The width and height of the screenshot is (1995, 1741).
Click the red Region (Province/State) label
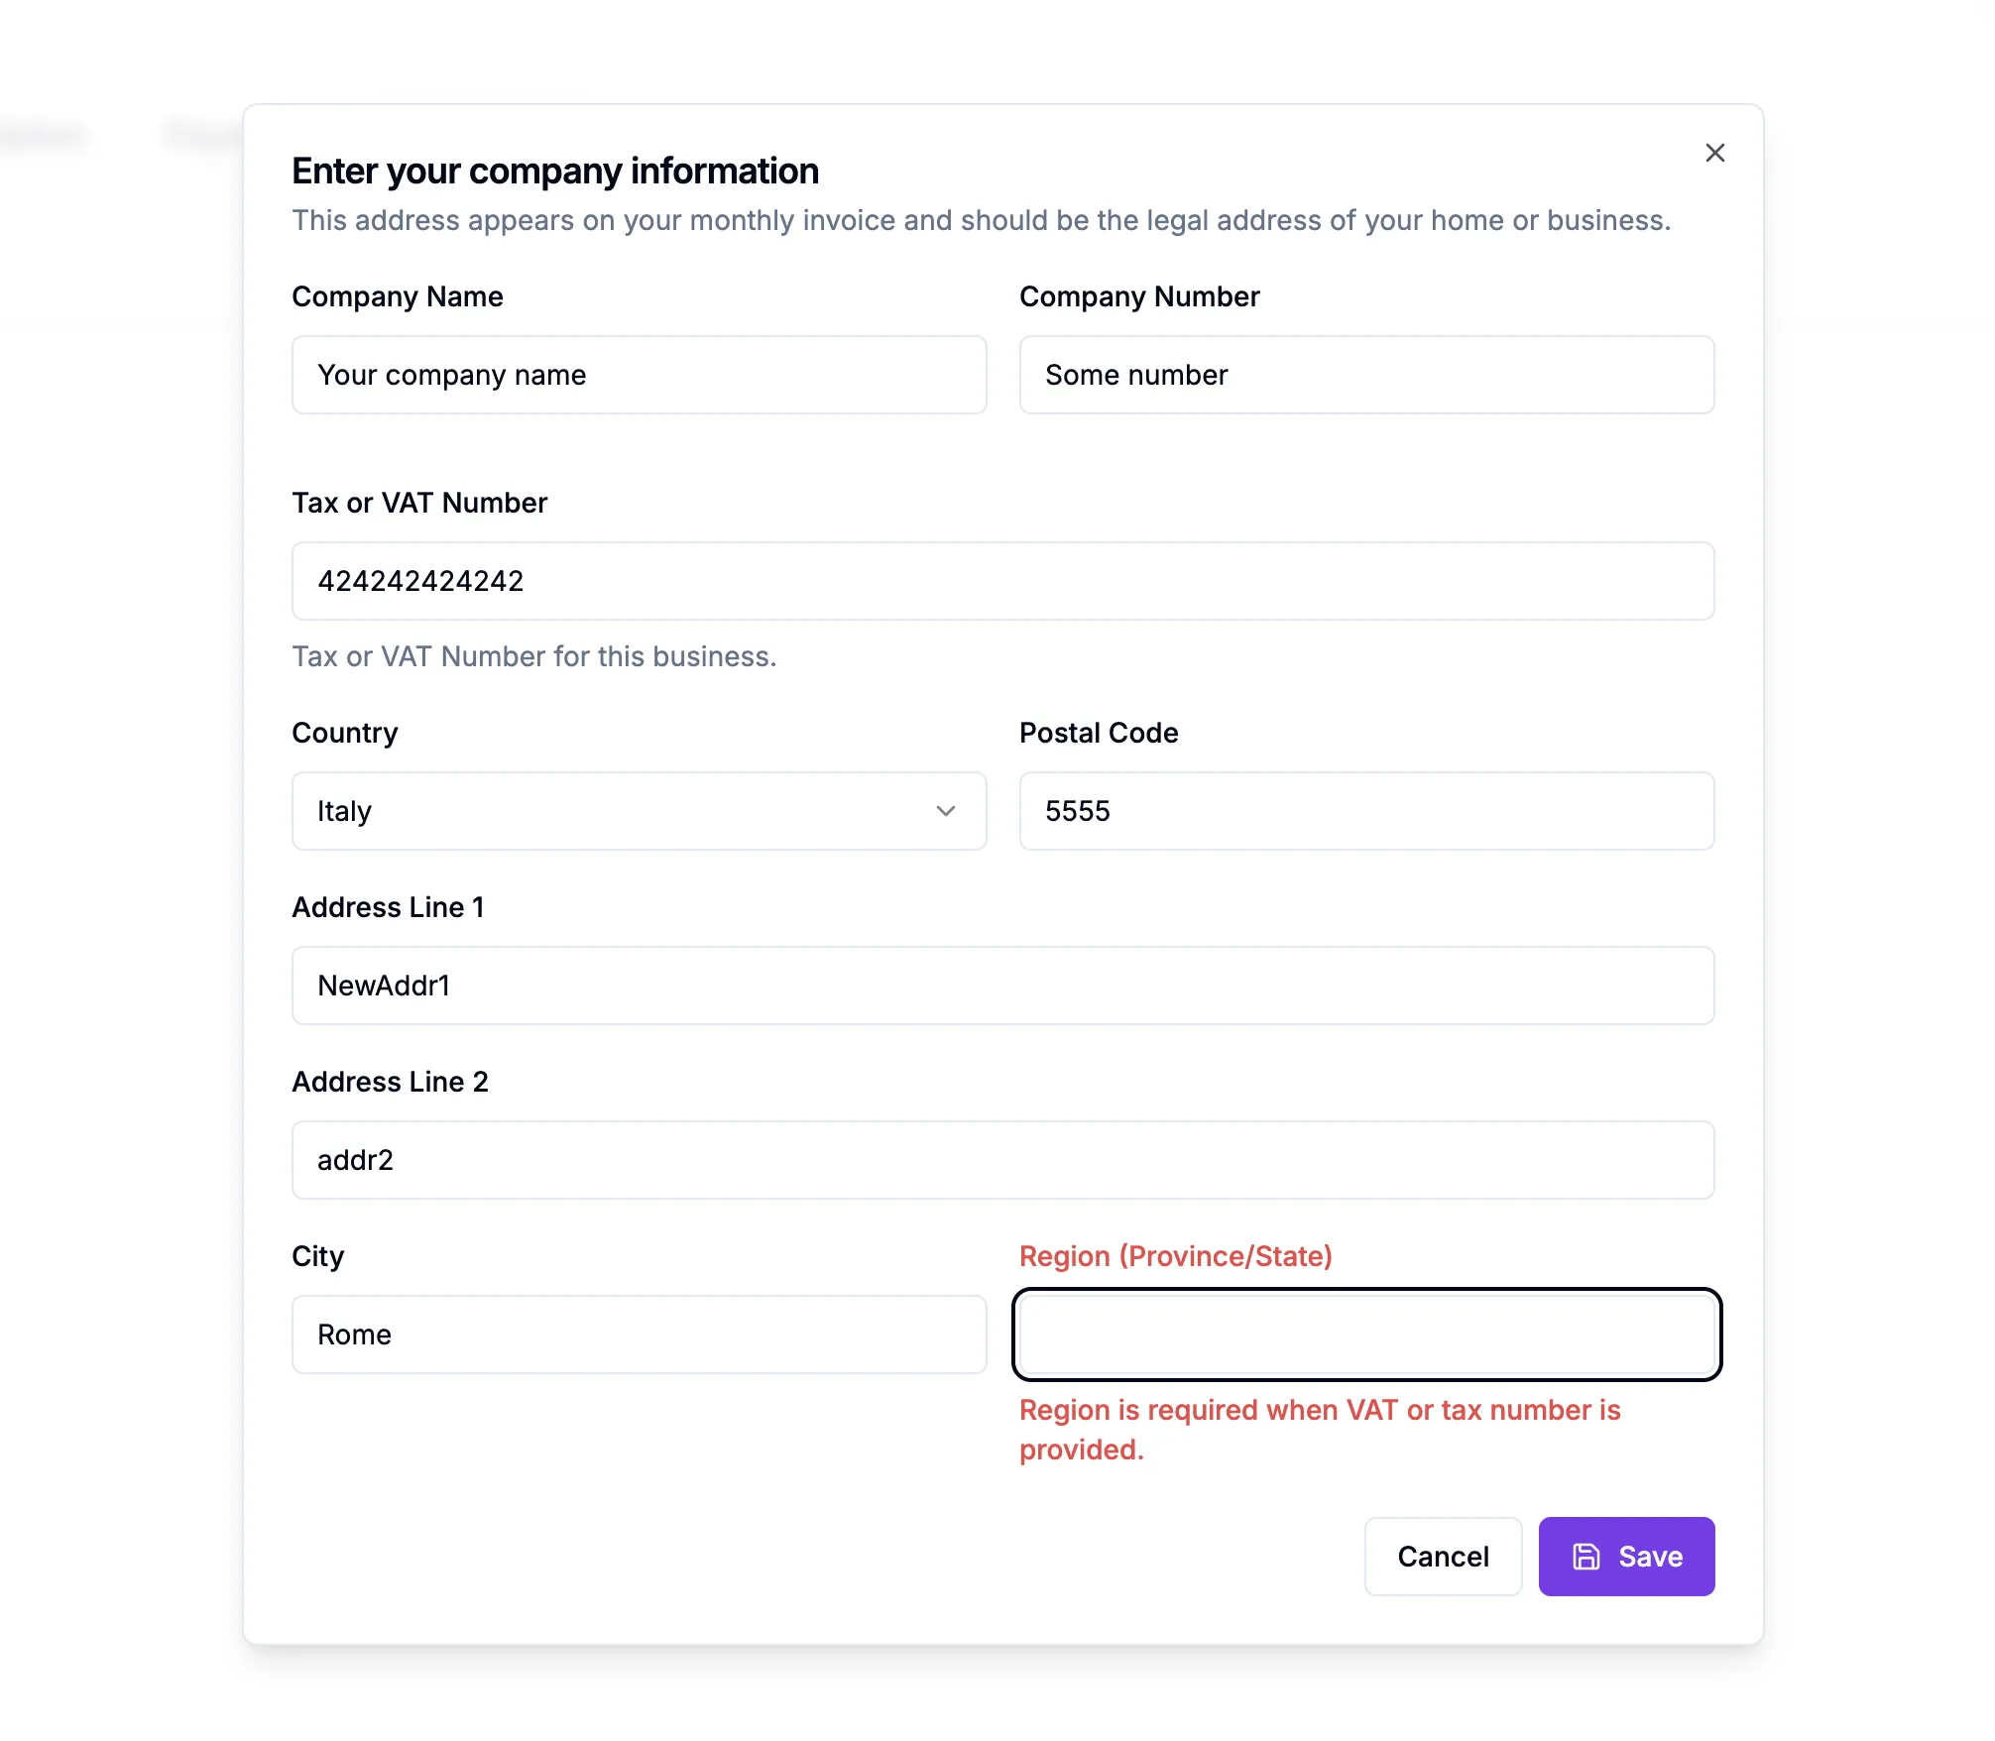click(x=1176, y=1255)
